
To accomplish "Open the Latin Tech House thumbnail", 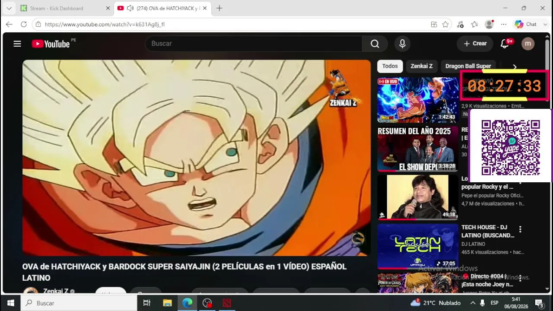I will [x=418, y=246].
